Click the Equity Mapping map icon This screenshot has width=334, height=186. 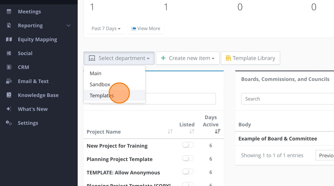tap(9, 40)
